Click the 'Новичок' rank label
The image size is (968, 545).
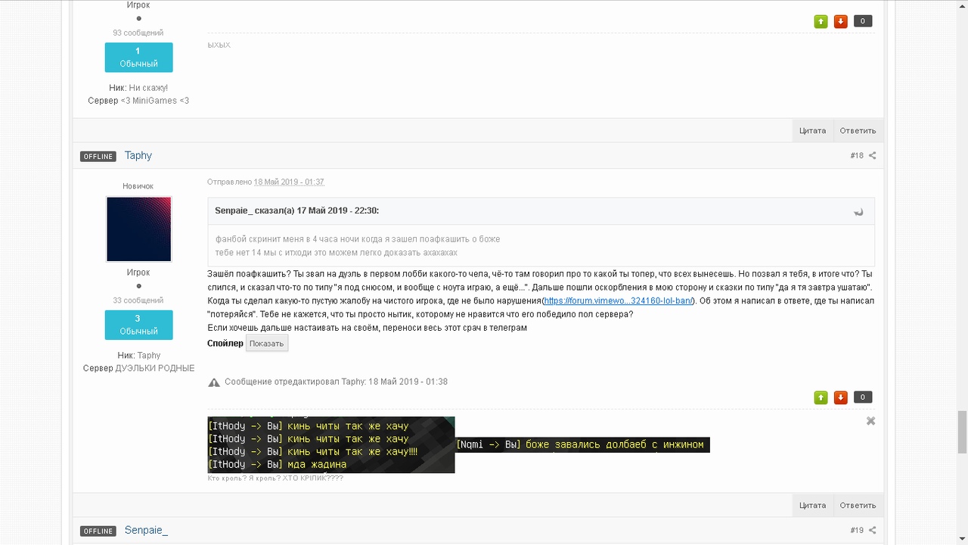click(x=138, y=186)
